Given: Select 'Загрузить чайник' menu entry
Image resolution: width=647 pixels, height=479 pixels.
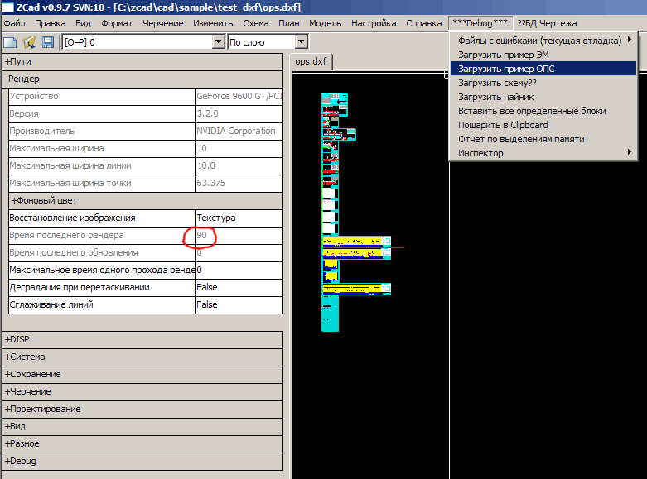Looking at the screenshot, I should pos(497,97).
